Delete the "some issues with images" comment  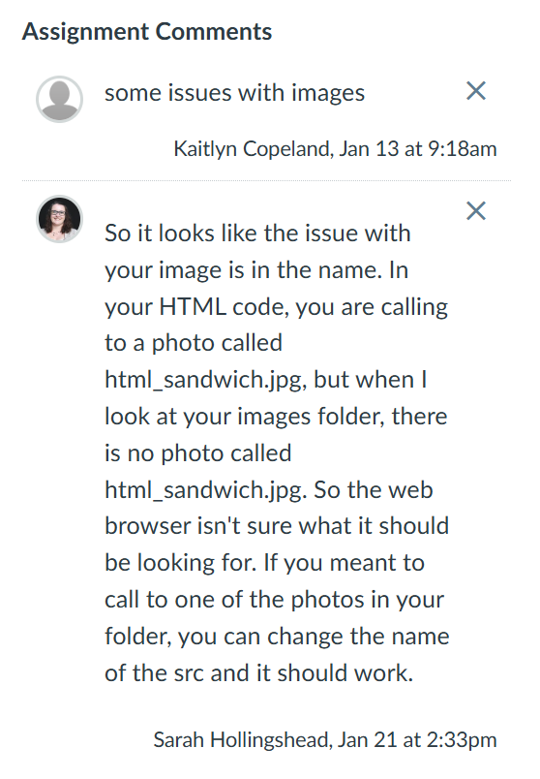click(x=476, y=90)
